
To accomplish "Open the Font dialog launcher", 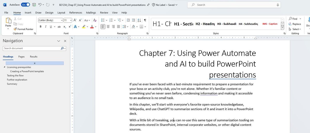I will [x=97, y=33].
